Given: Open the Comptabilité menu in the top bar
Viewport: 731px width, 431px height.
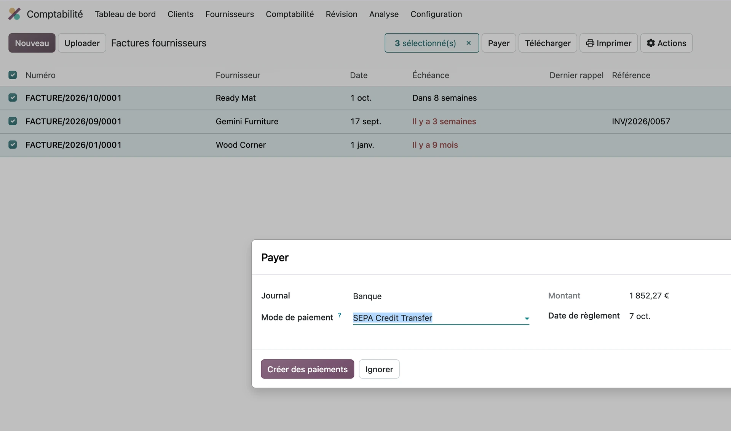Looking at the screenshot, I should (290, 14).
